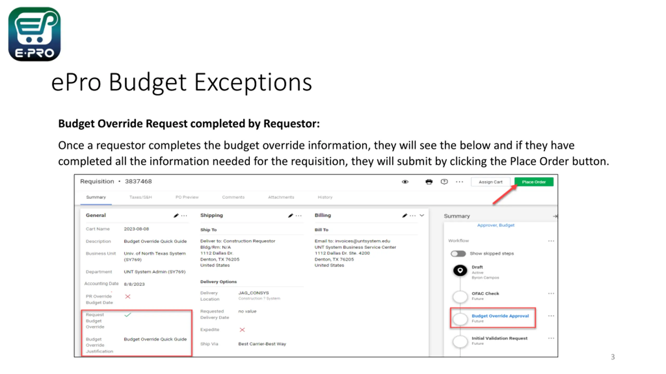This screenshot has width=666, height=374.
Task: Open the Workflow ellipsis menu
Action: point(551,241)
